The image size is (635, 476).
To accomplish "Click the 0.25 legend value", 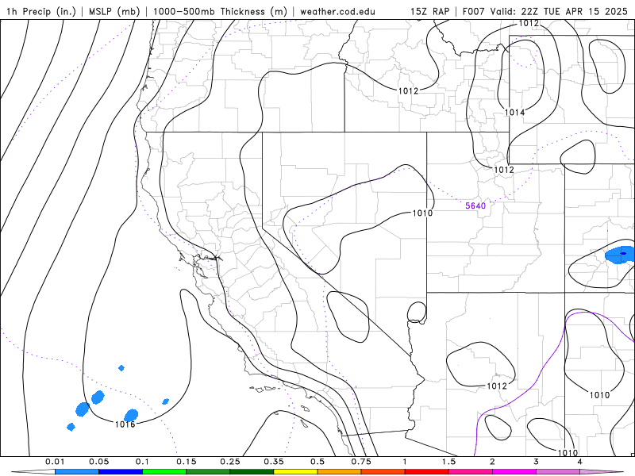I will (230, 462).
